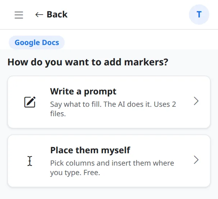Click the pencil edit icon
The image size is (218, 199).
[30, 102]
